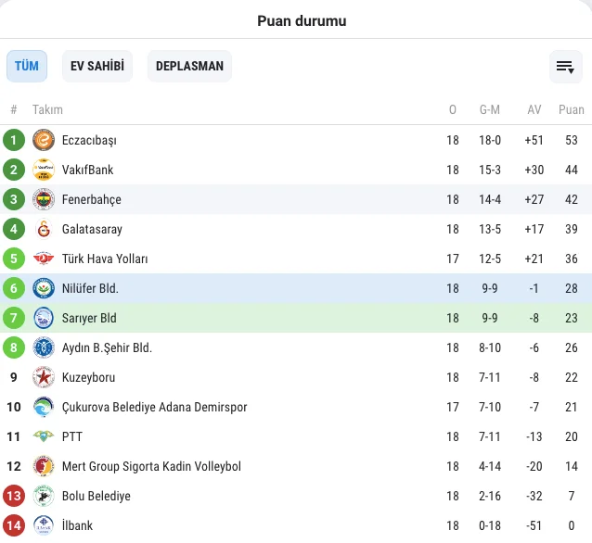Click the G-M column header
592x543 pixels.
click(x=490, y=109)
